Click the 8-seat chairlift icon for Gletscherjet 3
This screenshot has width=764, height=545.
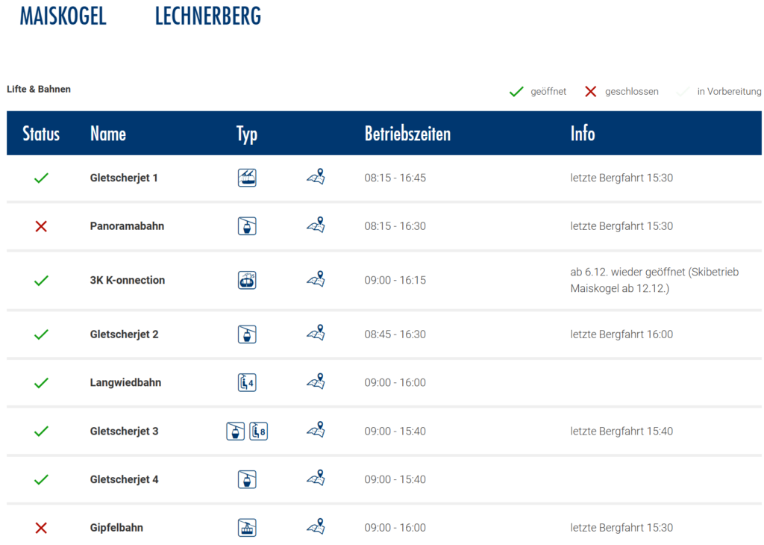(258, 431)
